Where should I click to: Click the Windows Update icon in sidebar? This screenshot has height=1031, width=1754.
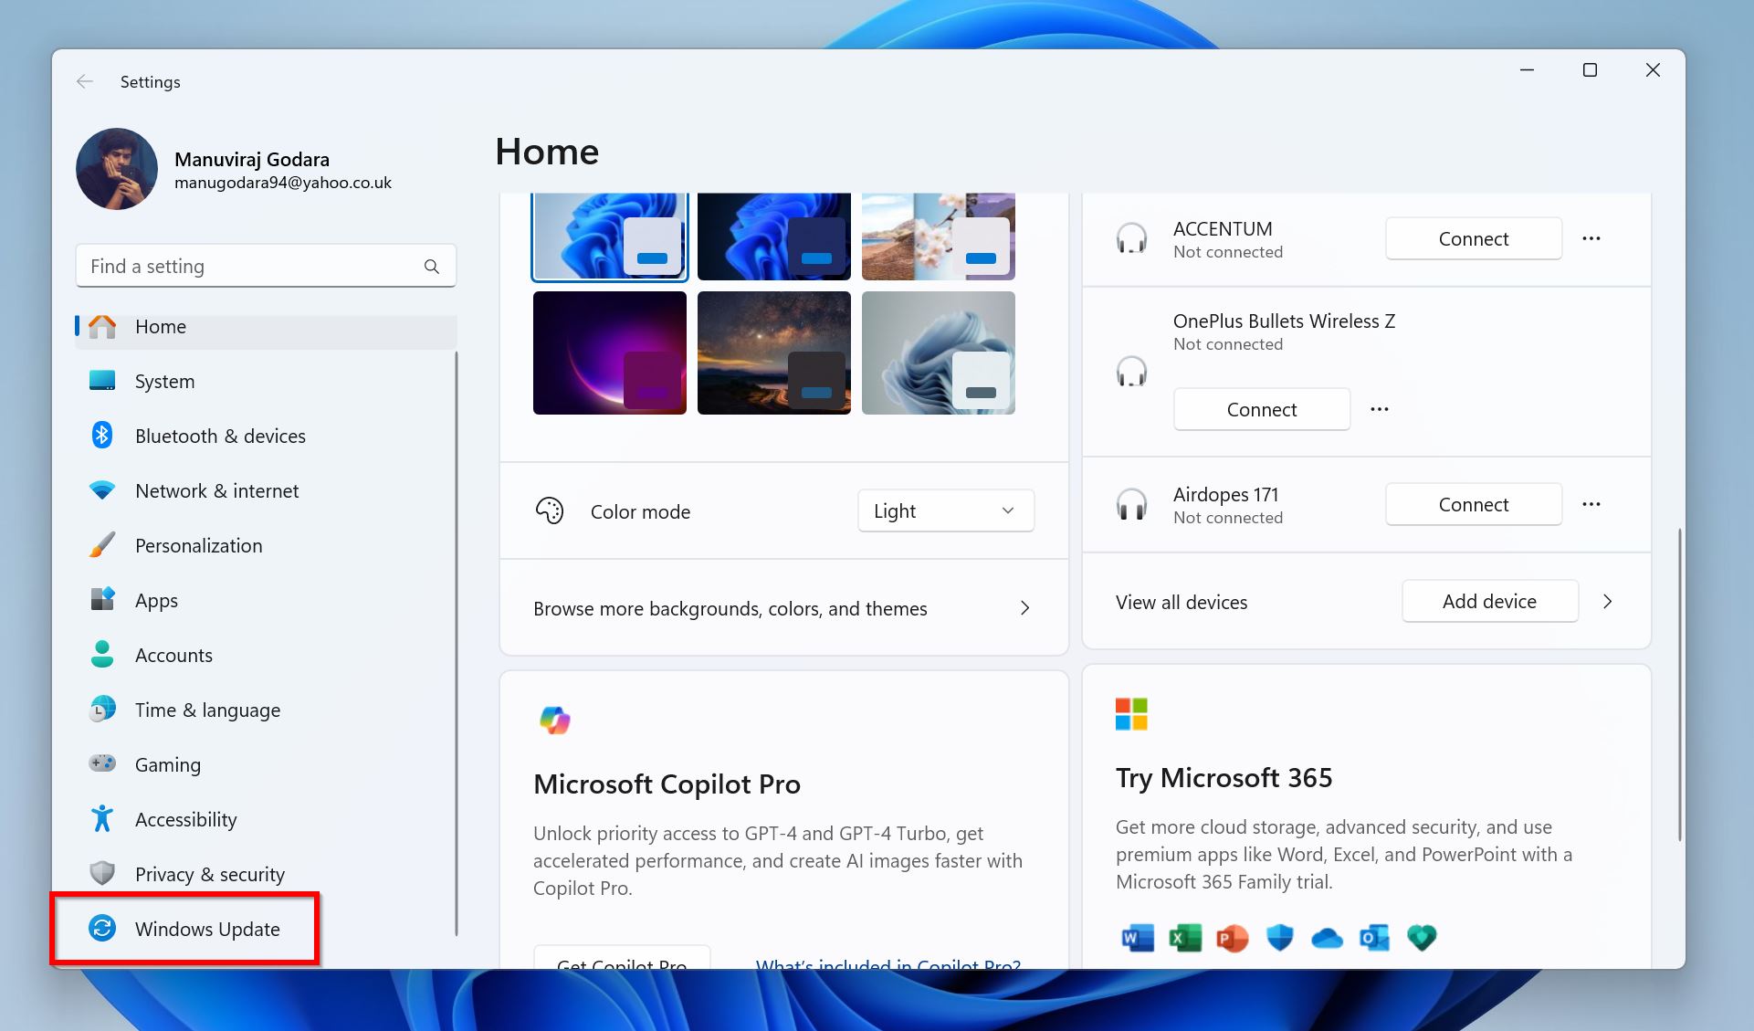[101, 928]
